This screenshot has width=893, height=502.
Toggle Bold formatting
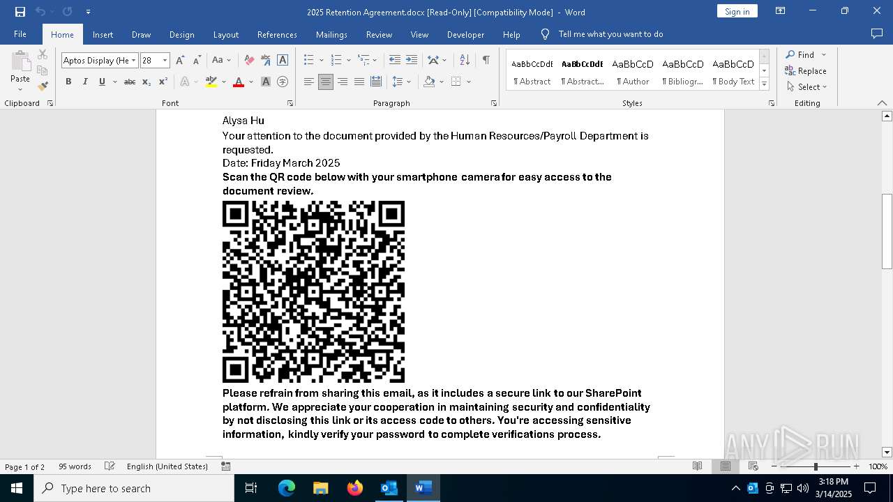[x=68, y=82]
